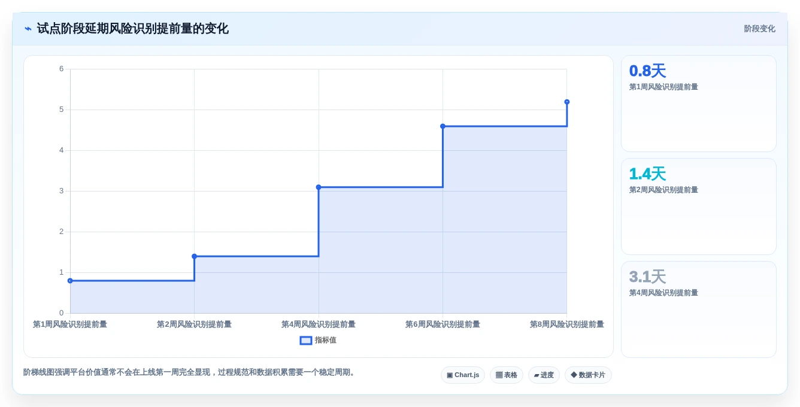800x407 pixels.
Task: Click the data point at 第8周 on chart
Action: point(567,102)
